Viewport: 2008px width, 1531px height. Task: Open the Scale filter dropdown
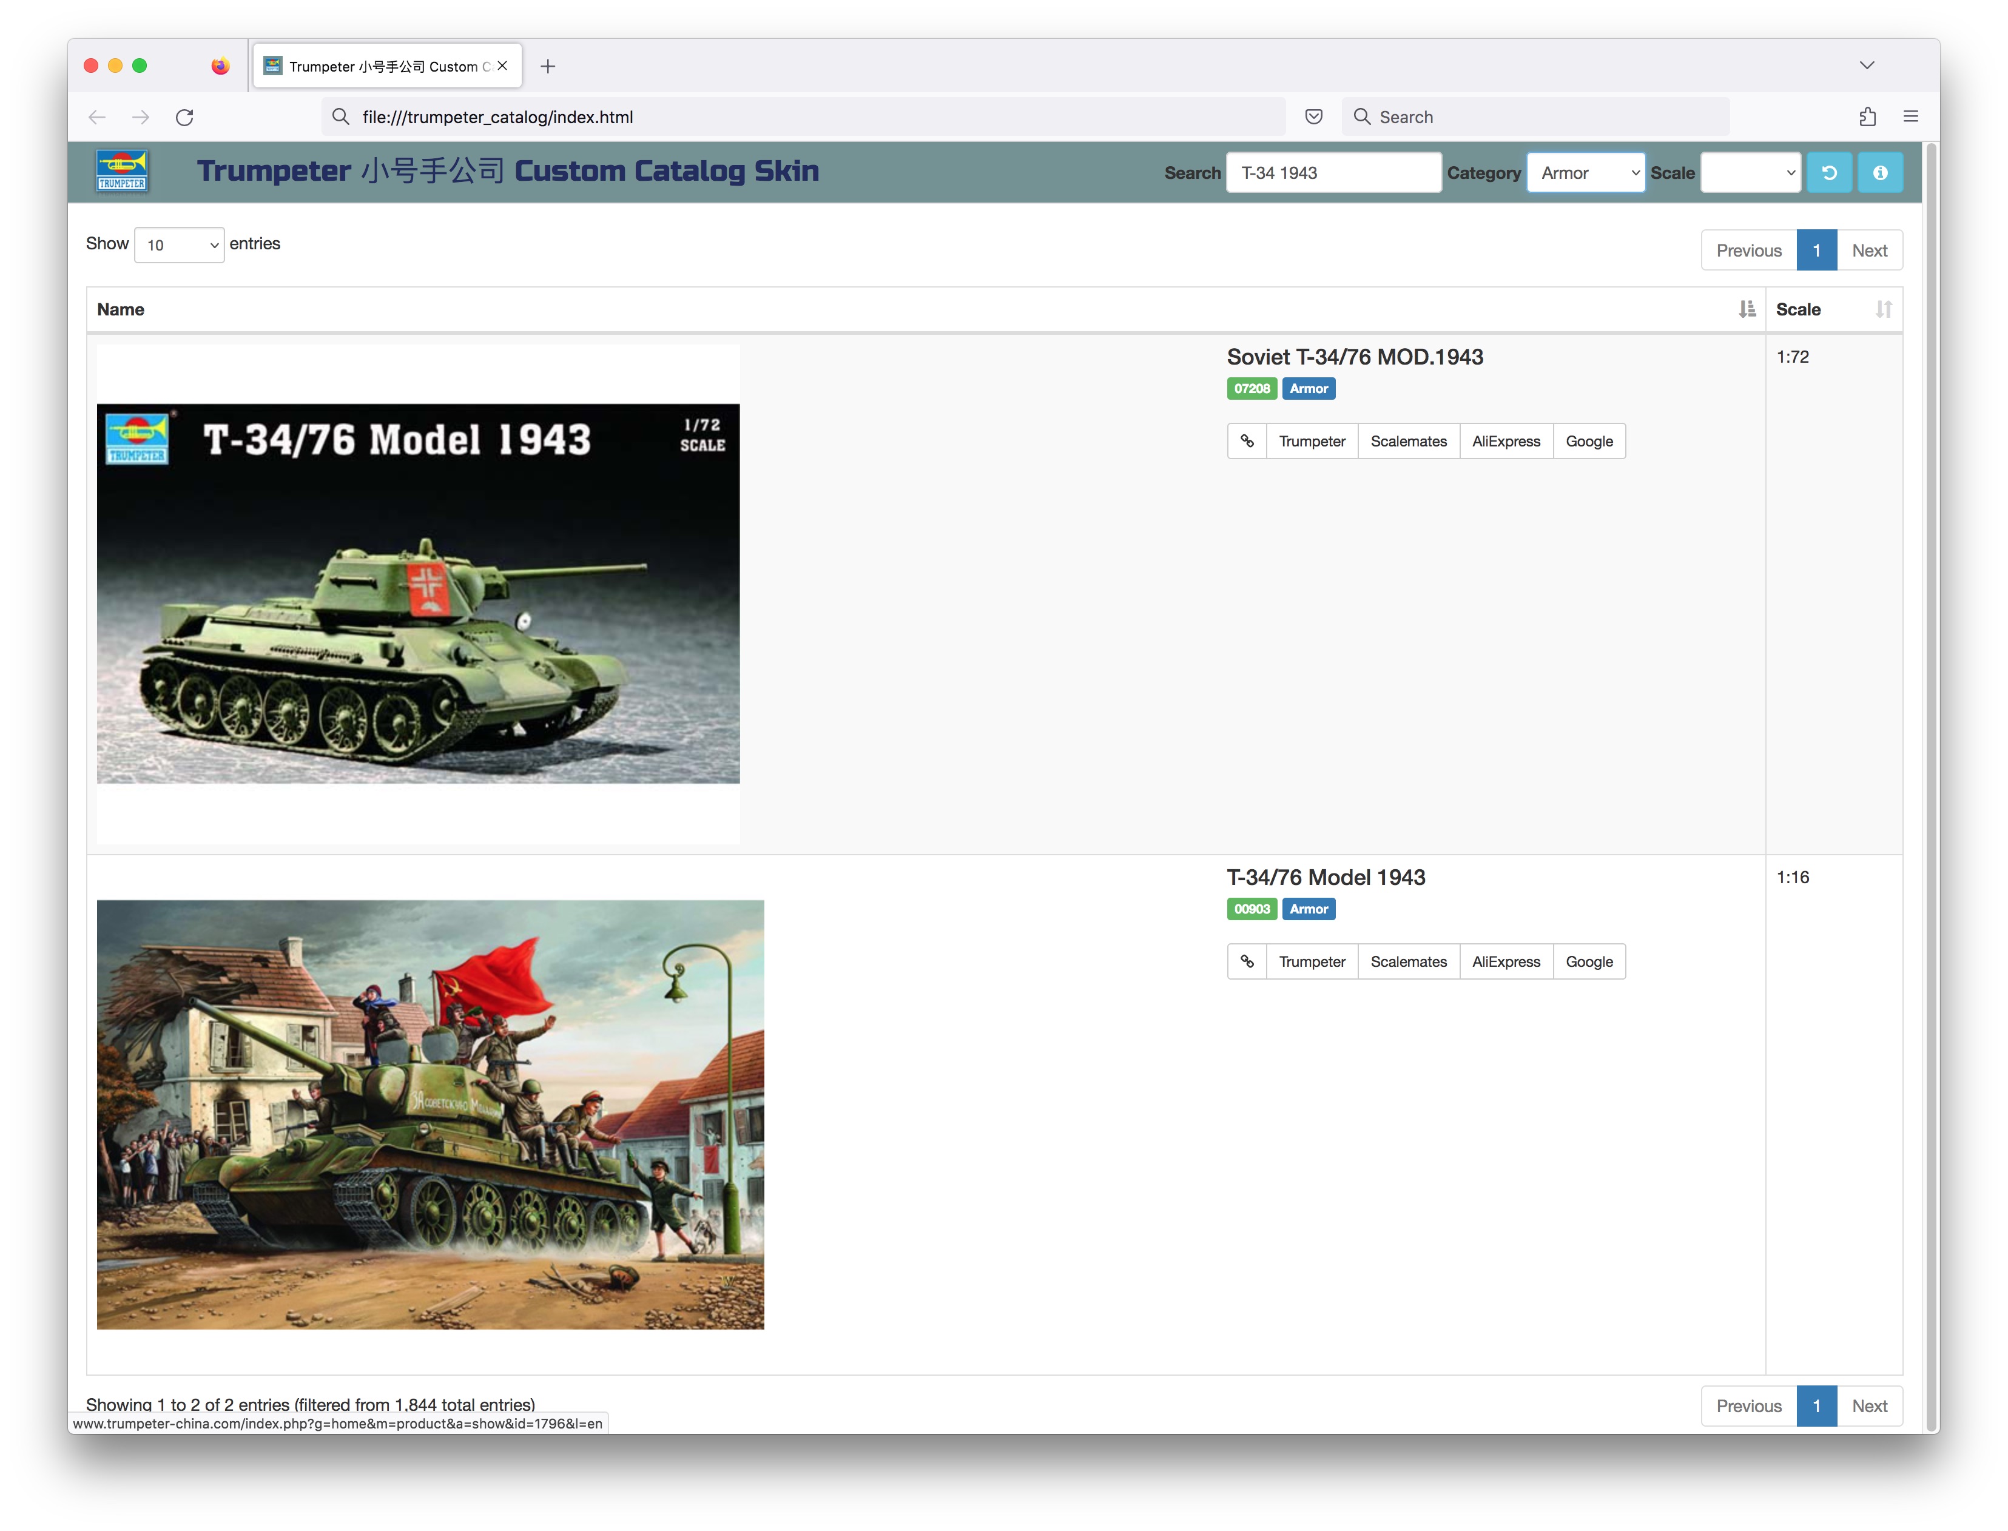1750,172
